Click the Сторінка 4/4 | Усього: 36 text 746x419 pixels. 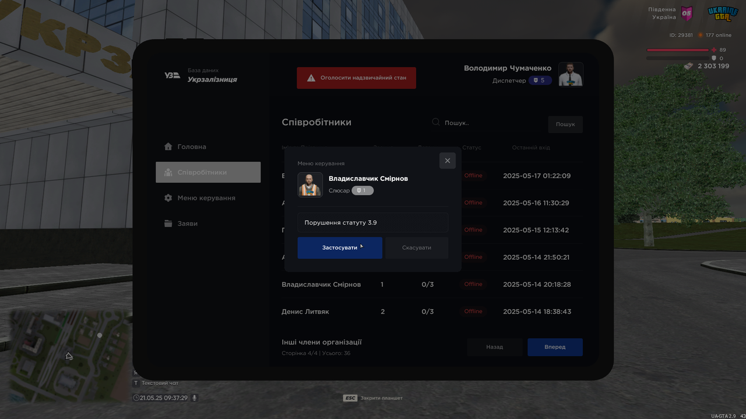(x=316, y=353)
